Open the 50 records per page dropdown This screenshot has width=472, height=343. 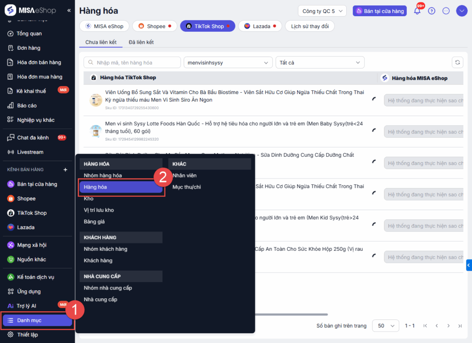click(386, 325)
